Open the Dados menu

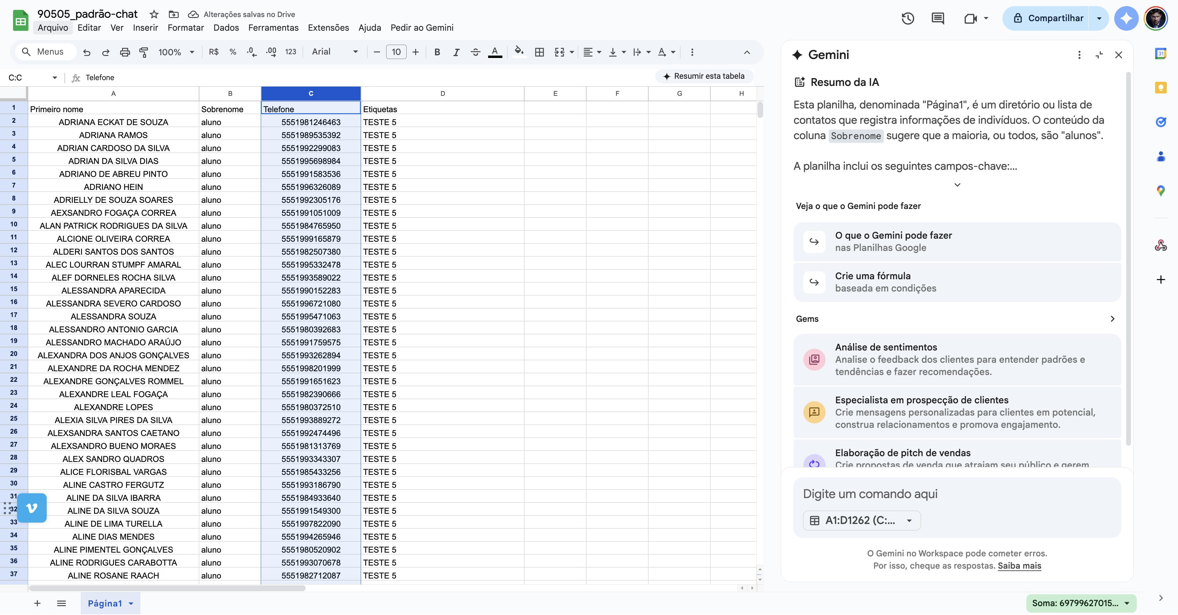[226, 27]
